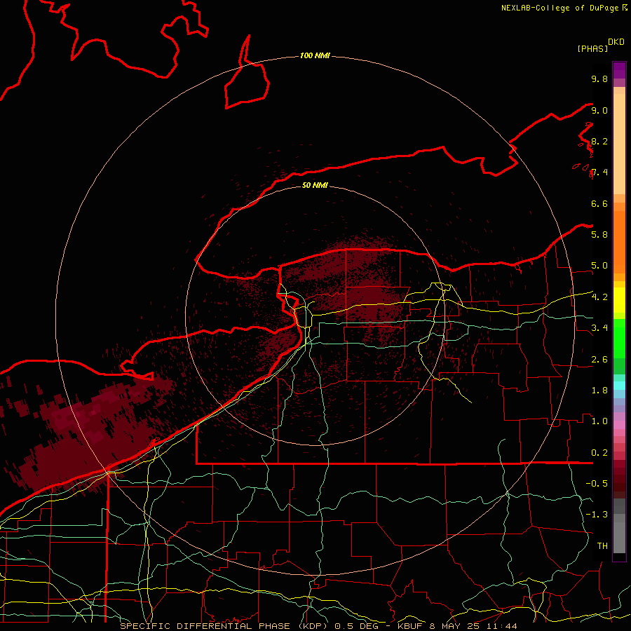Click the 4.2 legend value
Viewport: 631px width, 631px height.
tap(599, 297)
